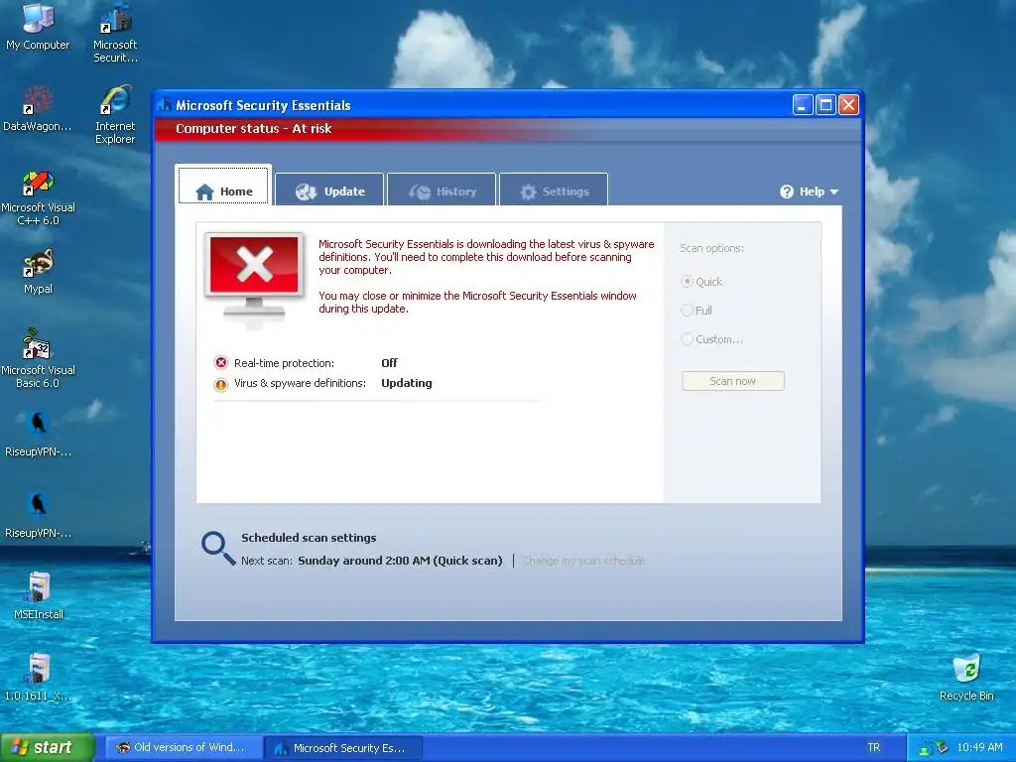Switch to the Settings tab

click(x=554, y=191)
